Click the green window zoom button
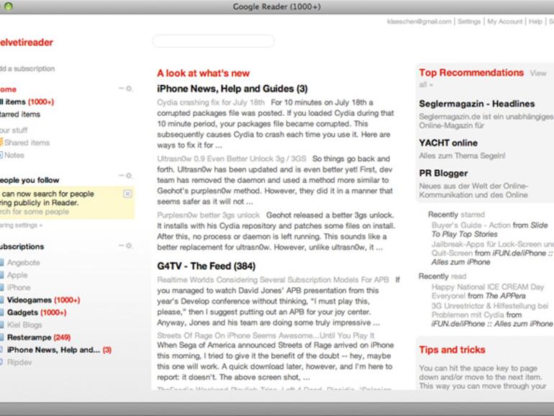554x416 pixels. [8, 6]
